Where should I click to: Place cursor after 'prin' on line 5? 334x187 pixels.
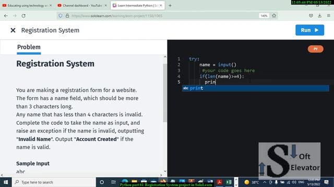pyautogui.click(x=216, y=82)
